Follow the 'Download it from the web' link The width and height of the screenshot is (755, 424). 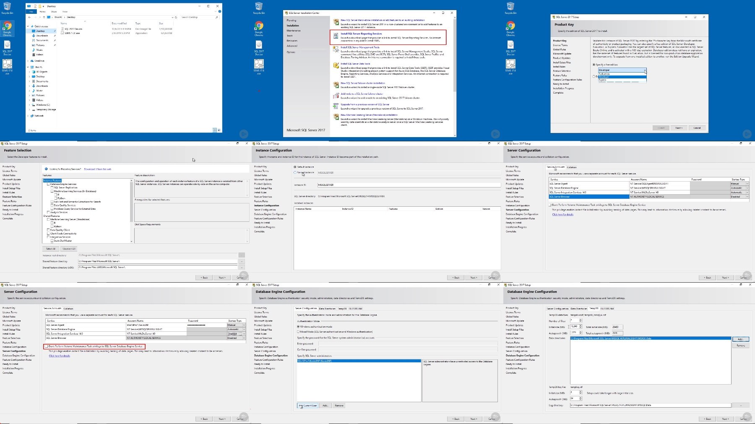pos(98,169)
